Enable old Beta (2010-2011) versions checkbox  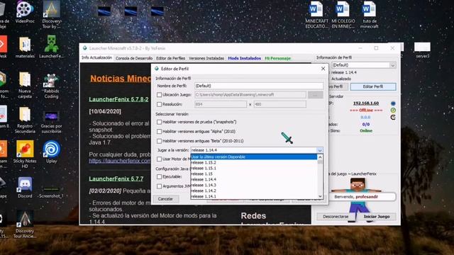tap(159, 141)
